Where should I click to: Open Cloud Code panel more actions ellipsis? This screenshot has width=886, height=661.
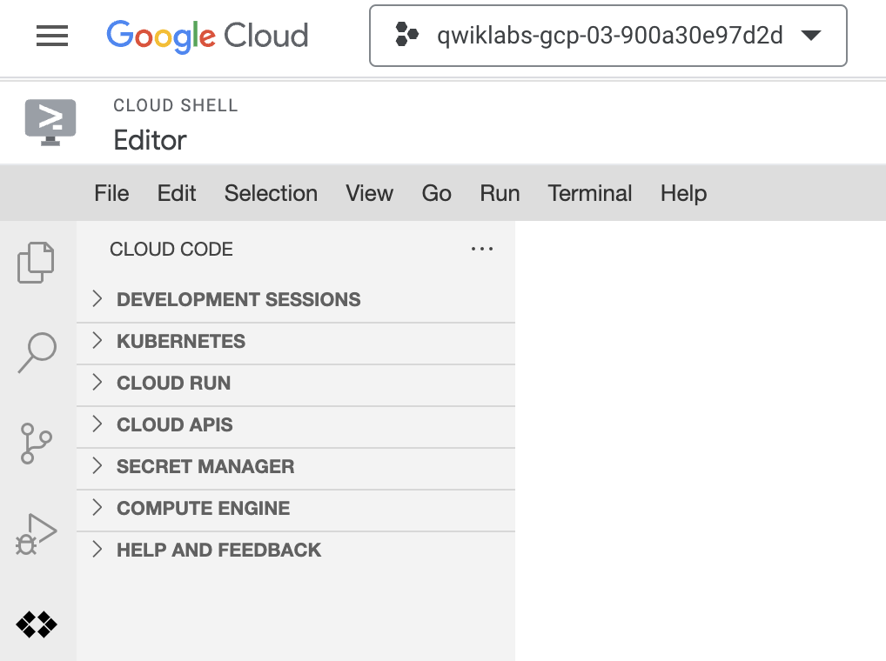(481, 250)
